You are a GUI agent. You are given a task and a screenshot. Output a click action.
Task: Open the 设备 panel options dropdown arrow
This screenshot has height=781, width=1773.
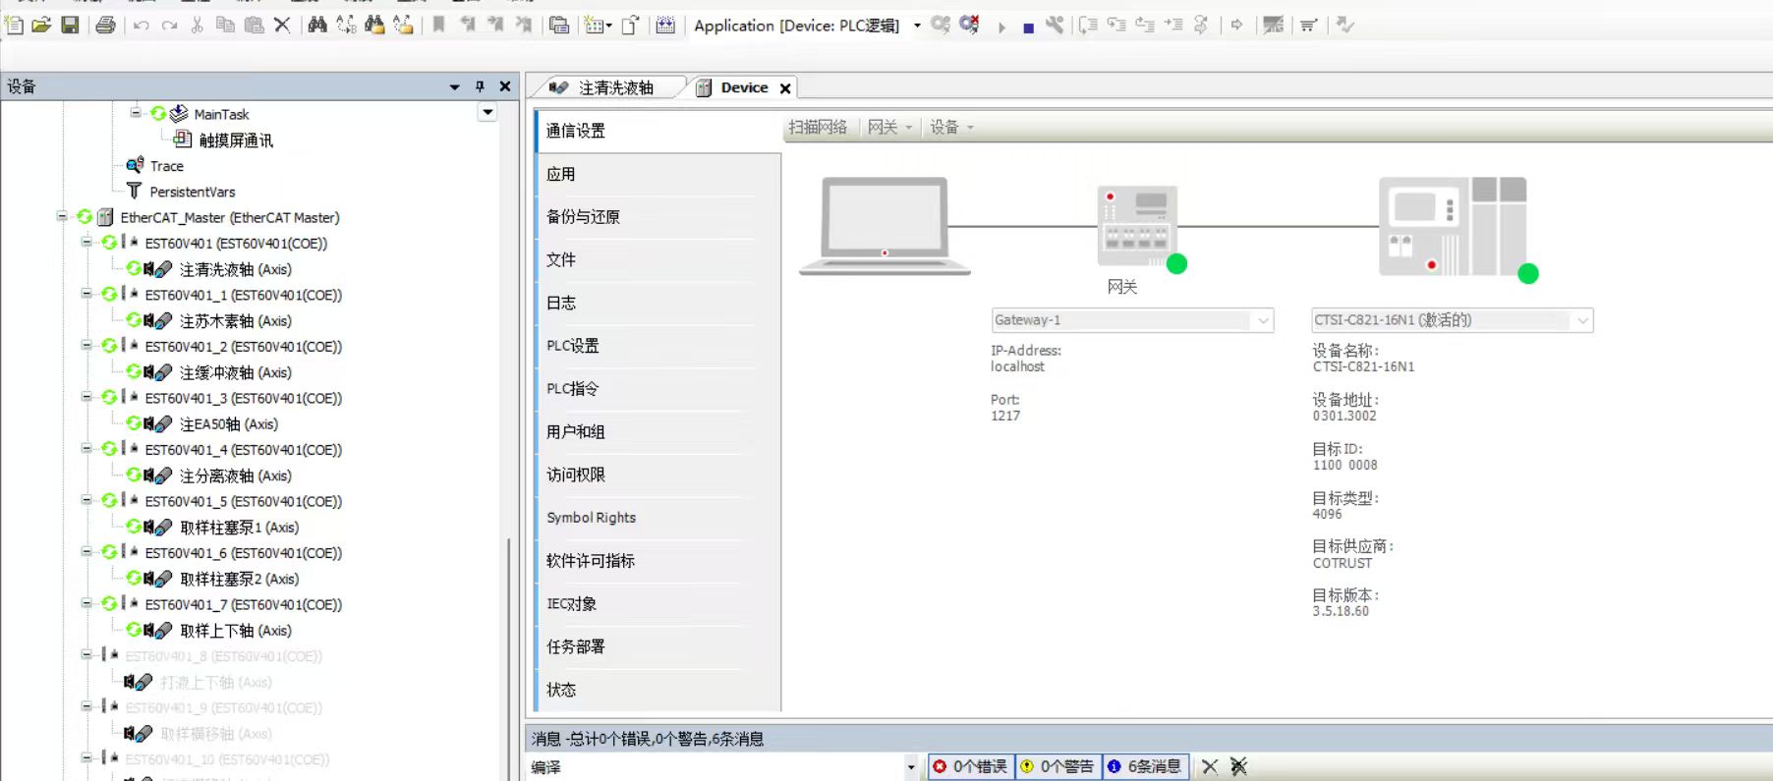454,86
